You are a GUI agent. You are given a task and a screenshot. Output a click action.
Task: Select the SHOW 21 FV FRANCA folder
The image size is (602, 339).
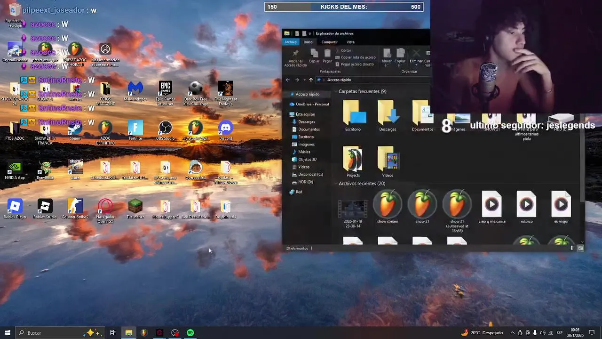[x=45, y=133]
